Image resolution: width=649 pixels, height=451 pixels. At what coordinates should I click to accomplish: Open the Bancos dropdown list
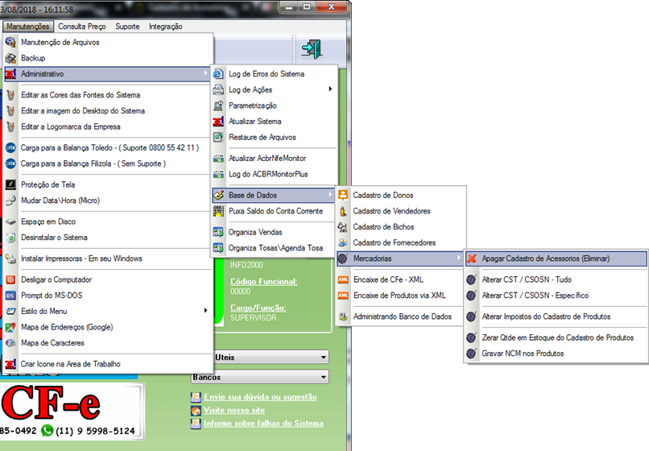tap(323, 376)
